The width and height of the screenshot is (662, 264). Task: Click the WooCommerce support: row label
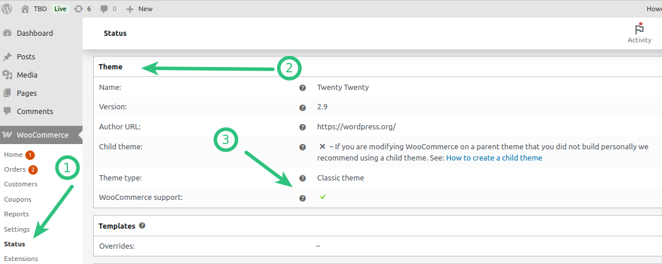coord(141,197)
